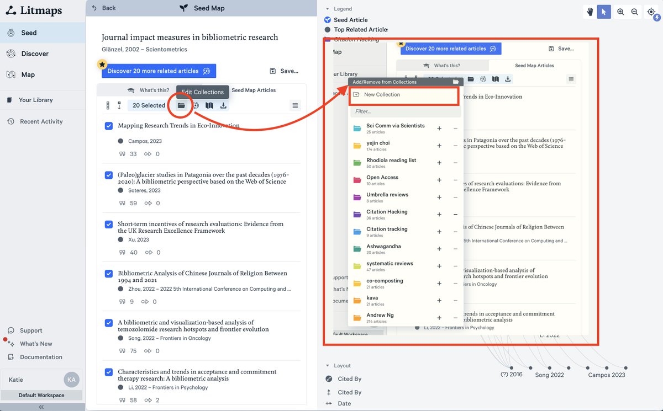Click the references arrow icon for Li, 2022
Image resolution: width=663 pixels, height=411 pixels.
(x=148, y=400)
